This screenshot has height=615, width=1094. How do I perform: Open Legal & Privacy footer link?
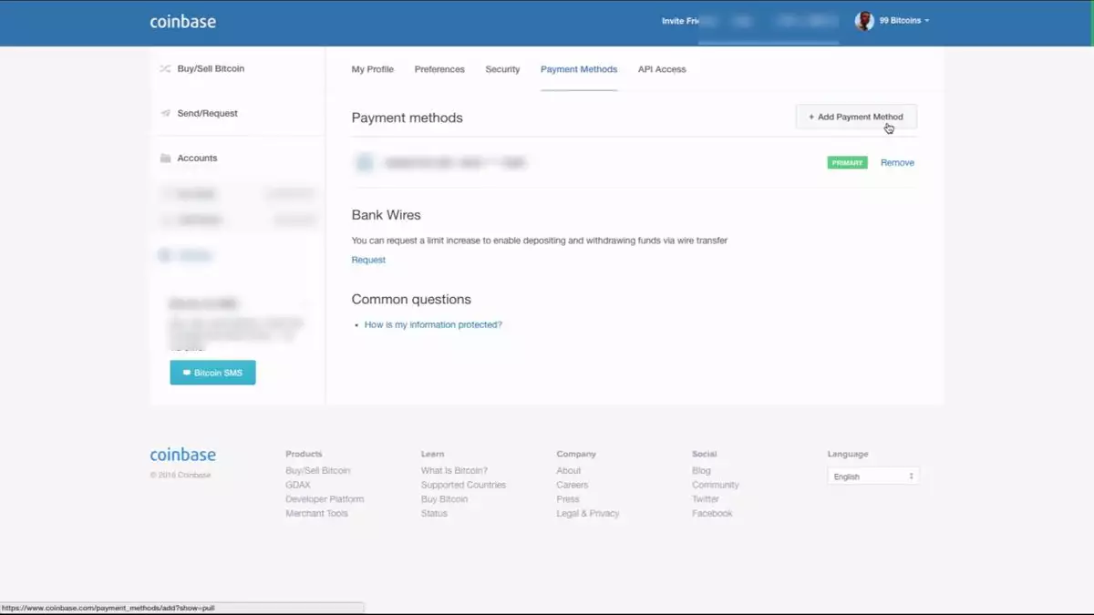tap(587, 513)
